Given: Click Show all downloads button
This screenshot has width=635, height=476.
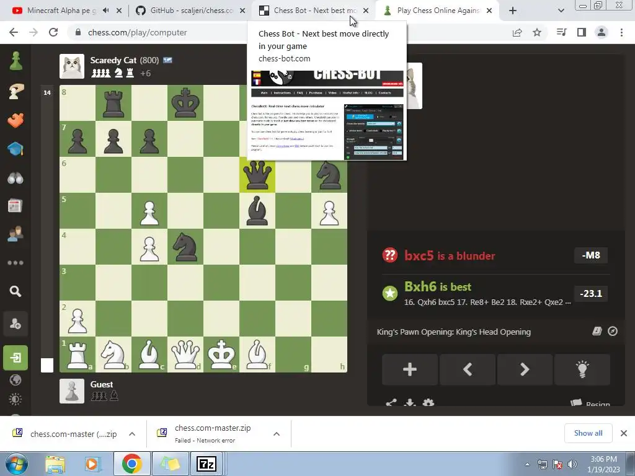Looking at the screenshot, I should coord(588,433).
